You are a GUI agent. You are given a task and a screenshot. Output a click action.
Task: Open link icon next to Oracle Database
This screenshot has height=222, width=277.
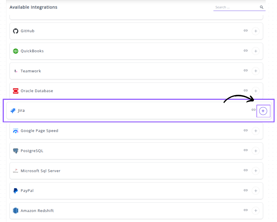tap(245, 91)
